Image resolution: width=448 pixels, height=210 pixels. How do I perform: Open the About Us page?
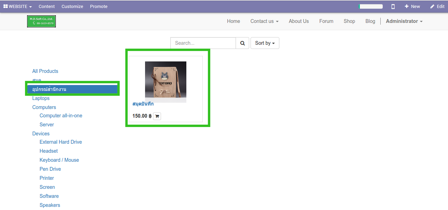click(299, 21)
